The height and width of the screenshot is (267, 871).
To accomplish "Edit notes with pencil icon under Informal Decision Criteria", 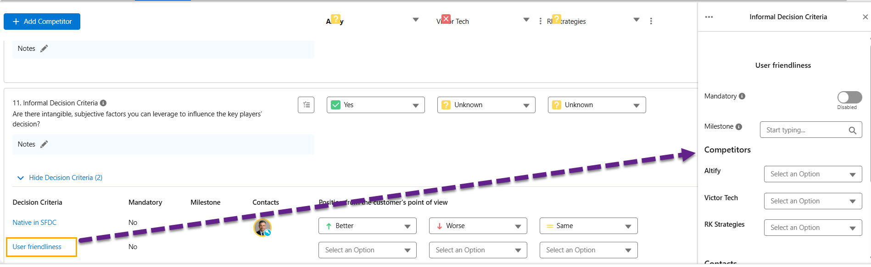I will (44, 144).
